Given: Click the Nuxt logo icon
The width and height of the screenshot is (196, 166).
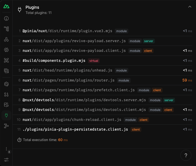Looking at the screenshot, I should [x=6, y=6].
